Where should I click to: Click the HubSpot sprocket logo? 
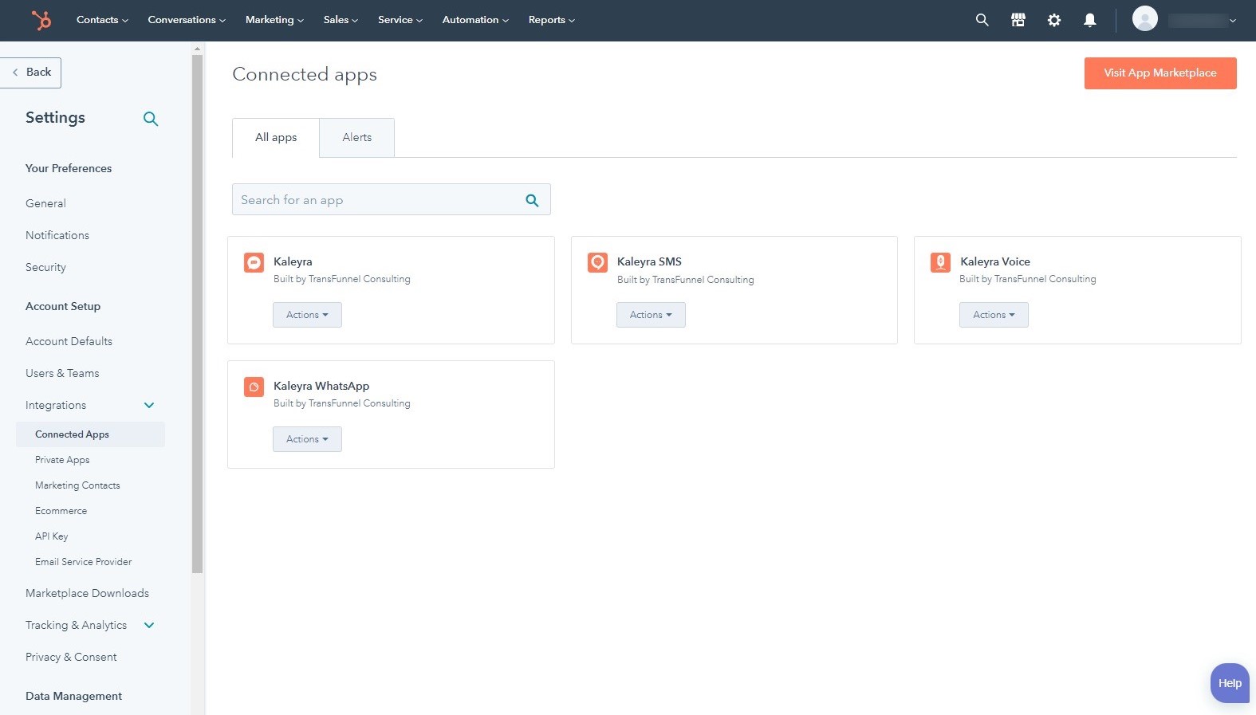41,20
